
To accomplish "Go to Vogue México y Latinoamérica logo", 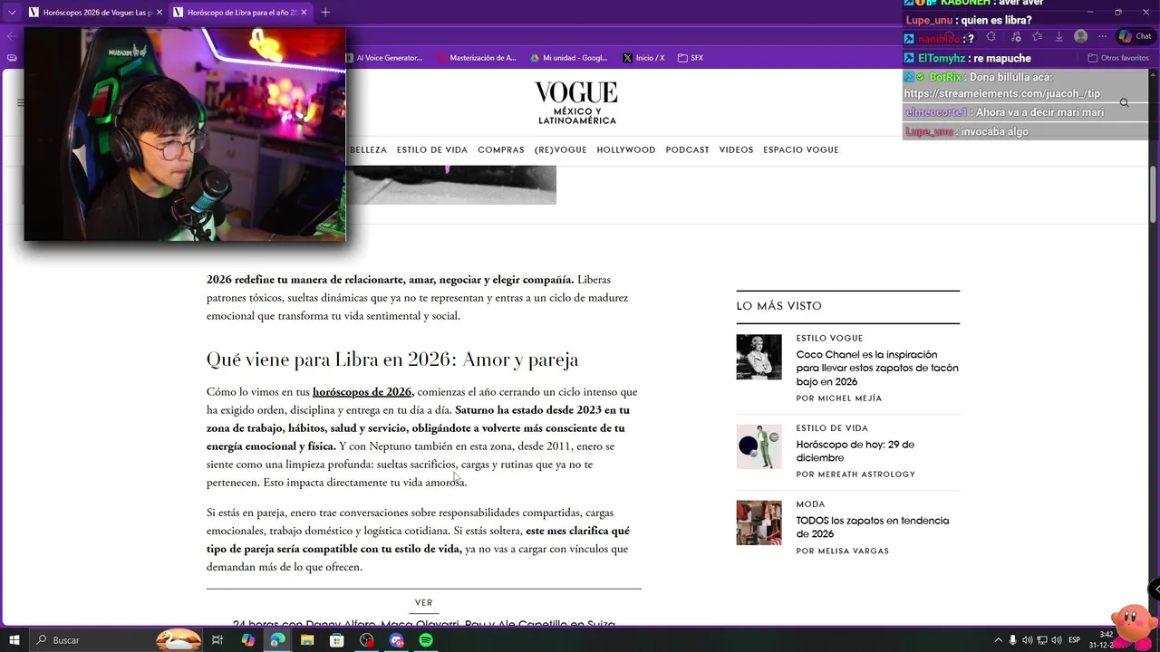I will [576, 102].
